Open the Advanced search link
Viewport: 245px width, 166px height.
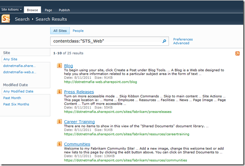181,43
